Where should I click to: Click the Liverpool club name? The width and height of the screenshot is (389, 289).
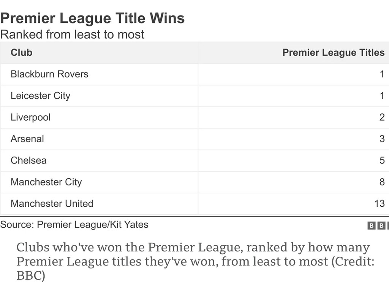click(30, 117)
